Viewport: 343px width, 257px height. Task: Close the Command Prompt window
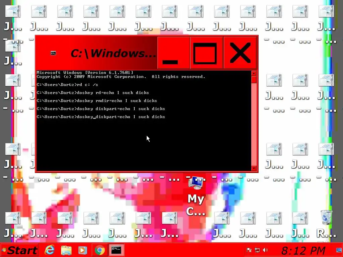pos(240,53)
